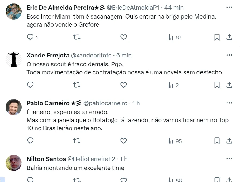Bookmark Eric De Almeida Pereira's tweet
Viewport: 243px width, 182px height.
point(217,37)
